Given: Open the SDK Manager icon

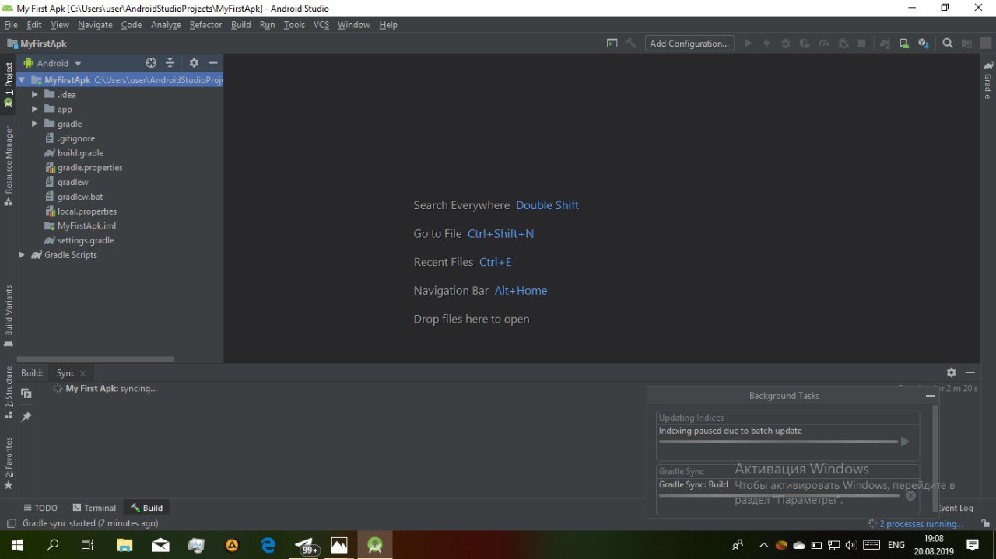Looking at the screenshot, I should pos(924,44).
